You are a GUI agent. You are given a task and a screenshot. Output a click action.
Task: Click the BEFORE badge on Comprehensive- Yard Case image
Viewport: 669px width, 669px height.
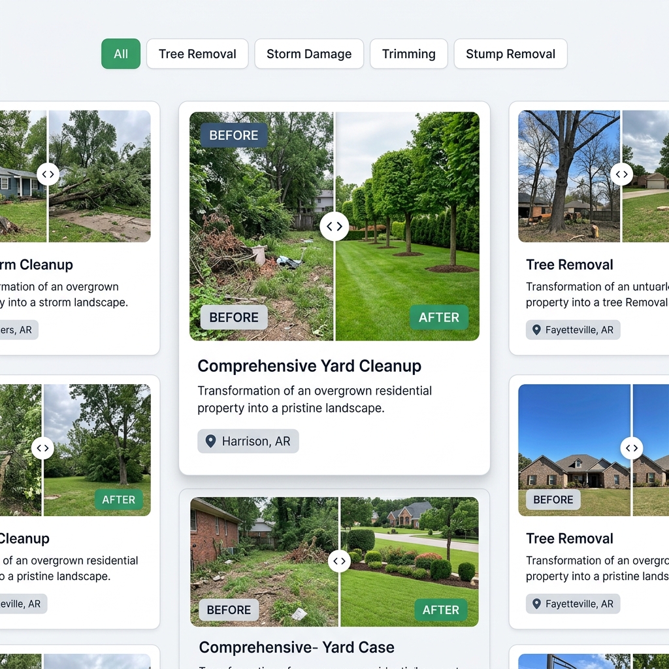coord(229,610)
